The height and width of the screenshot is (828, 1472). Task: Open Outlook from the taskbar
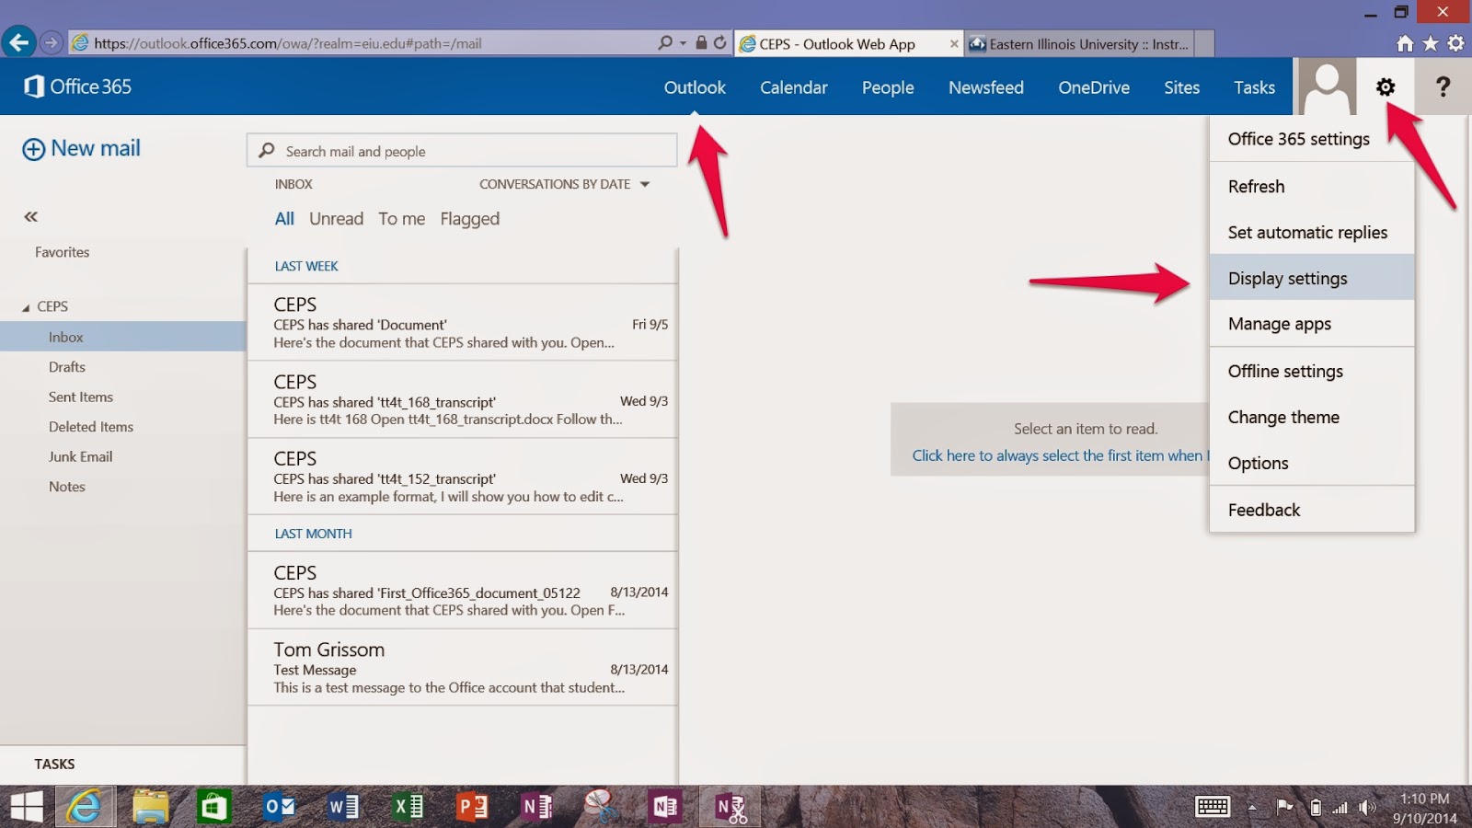(280, 806)
